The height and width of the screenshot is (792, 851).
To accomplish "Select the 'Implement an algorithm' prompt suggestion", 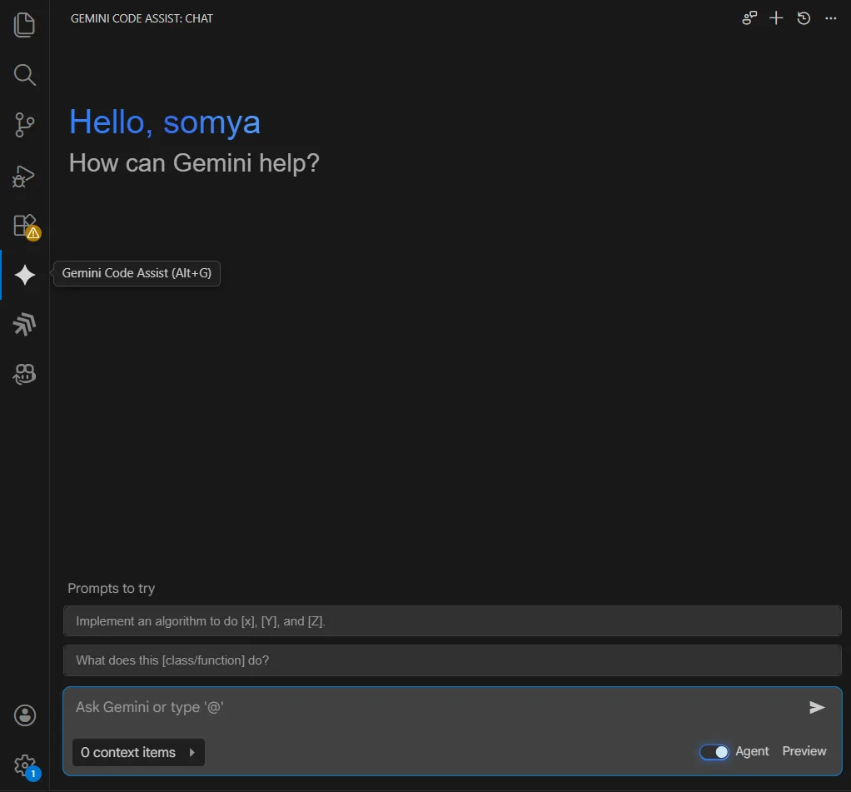I will tap(452, 621).
